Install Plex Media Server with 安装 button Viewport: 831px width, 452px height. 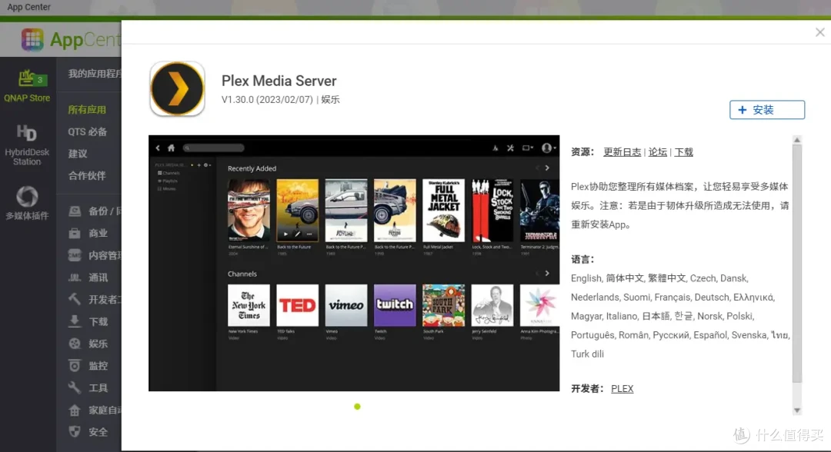(x=767, y=110)
